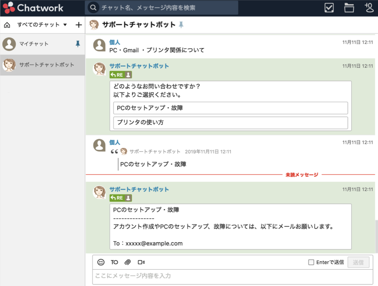Open contact management icon in top bar
This screenshot has width=378, height=286.
[369, 7]
